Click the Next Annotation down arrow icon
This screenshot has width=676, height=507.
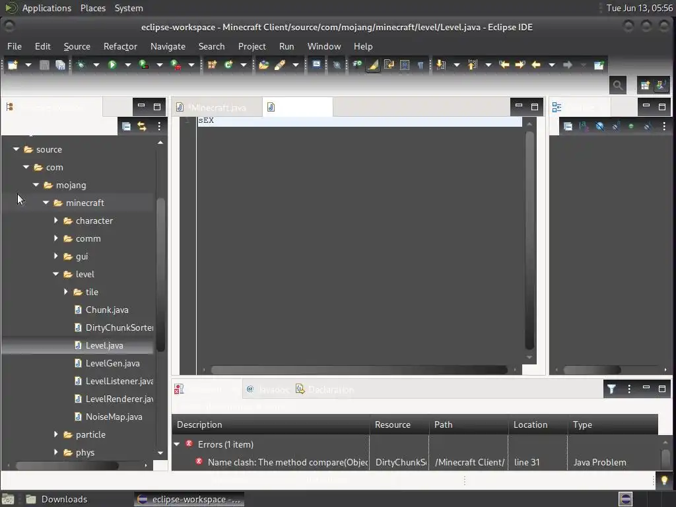[440, 65]
